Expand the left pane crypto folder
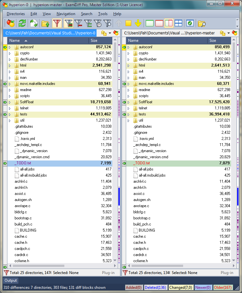The width and height of the screenshot is (242, 293). pyautogui.click(x=10, y=53)
